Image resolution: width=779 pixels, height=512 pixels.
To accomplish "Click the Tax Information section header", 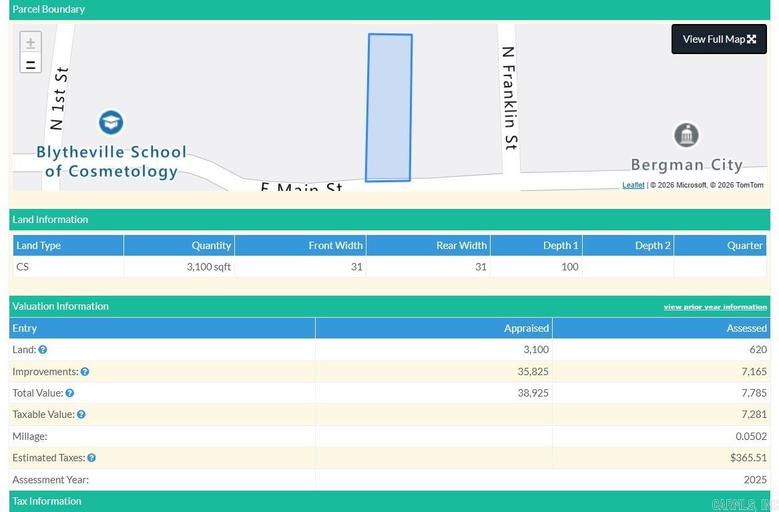I will click(47, 501).
